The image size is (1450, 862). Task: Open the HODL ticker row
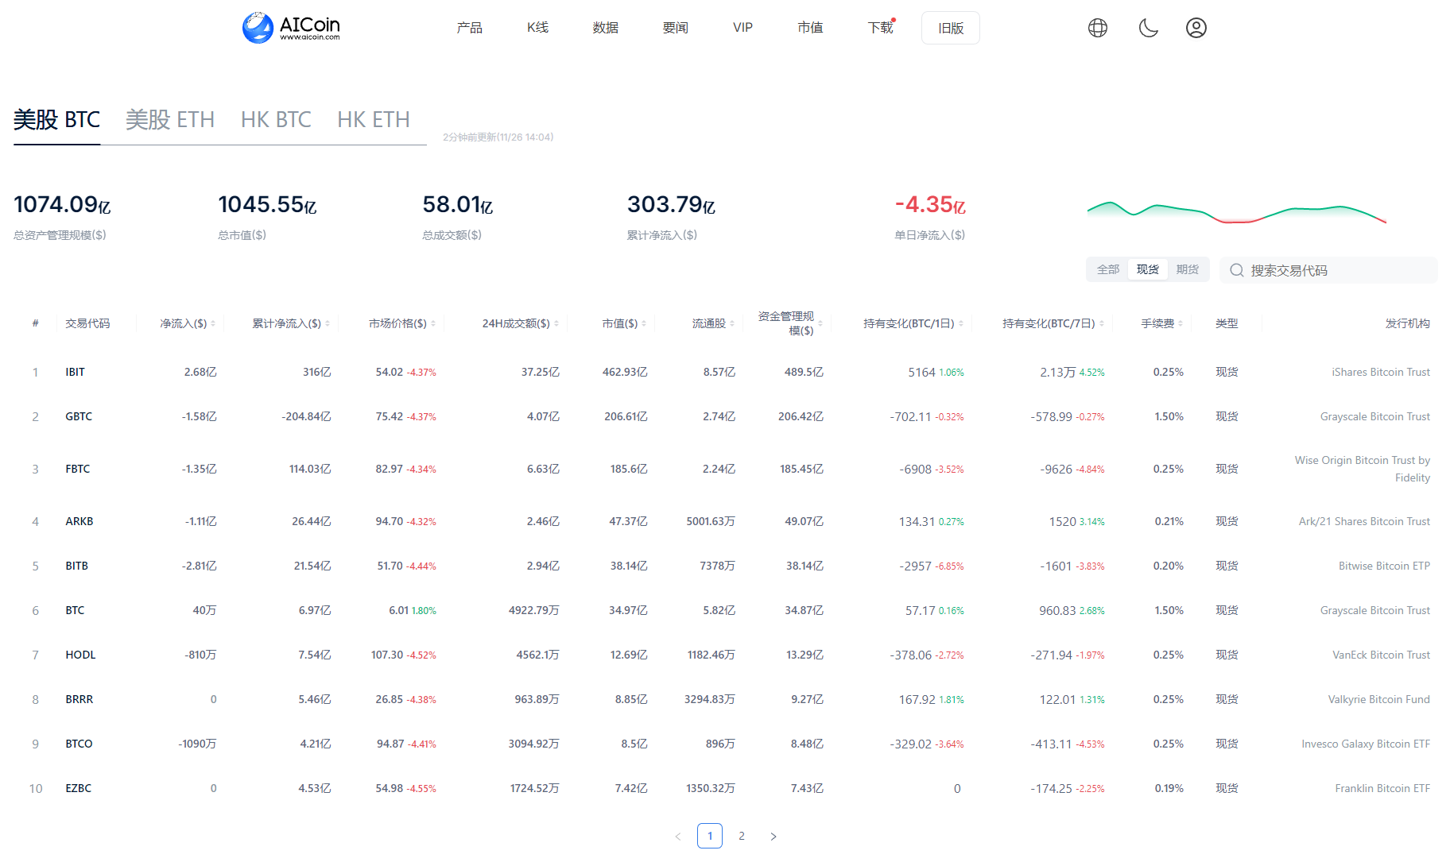click(725, 655)
